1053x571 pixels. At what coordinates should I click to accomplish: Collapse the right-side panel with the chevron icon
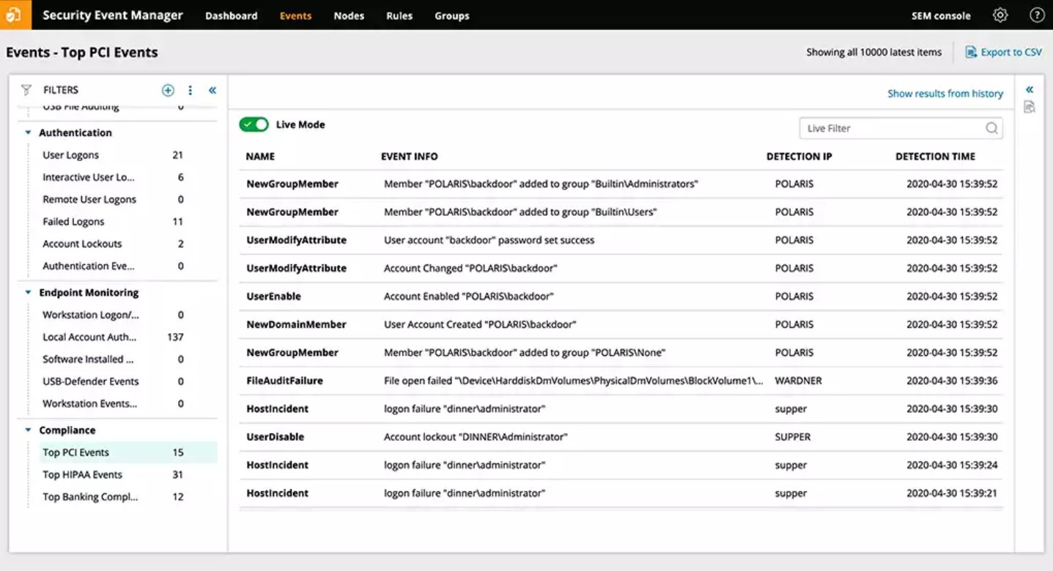(1029, 88)
